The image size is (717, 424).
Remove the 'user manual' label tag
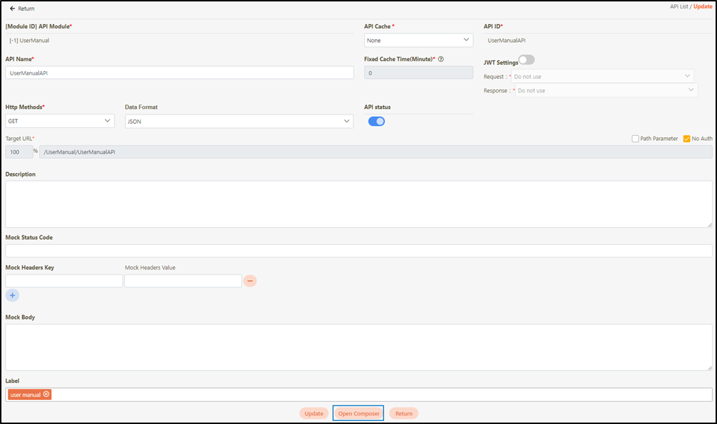coord(46,394)
